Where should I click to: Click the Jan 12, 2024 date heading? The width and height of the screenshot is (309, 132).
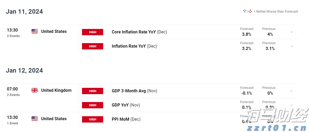pos(24,70)
